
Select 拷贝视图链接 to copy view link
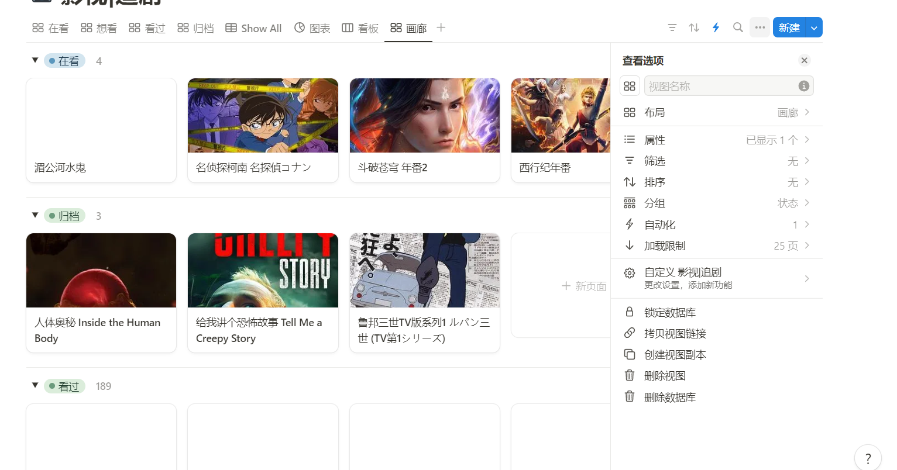click(717, 333)
